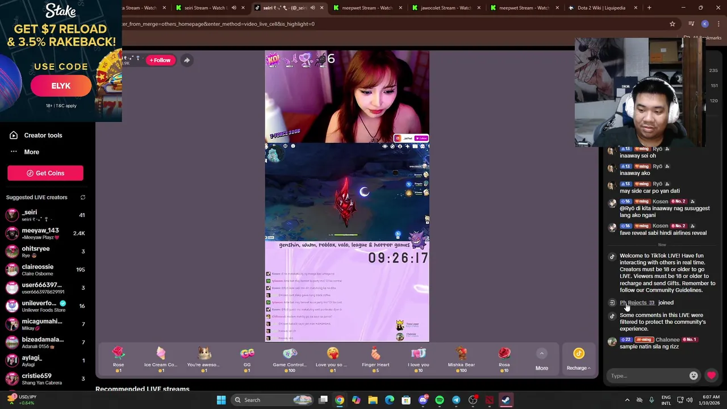Open aylagi_ live creator

pyautogui.click(x=45, y=361)
